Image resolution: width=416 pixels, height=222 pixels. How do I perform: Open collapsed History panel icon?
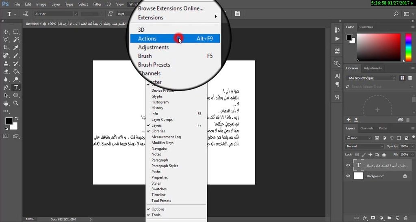pyautogui.click(x=337, y=30)
